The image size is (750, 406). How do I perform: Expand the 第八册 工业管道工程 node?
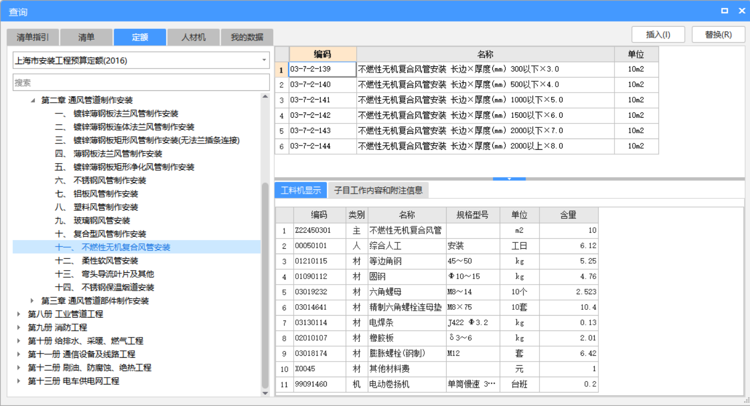pos(19,314)
